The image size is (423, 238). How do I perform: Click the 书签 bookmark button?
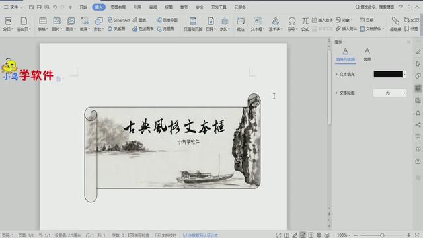411,28
